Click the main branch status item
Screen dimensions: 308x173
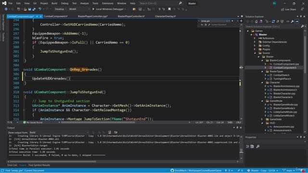click(288, 171)
